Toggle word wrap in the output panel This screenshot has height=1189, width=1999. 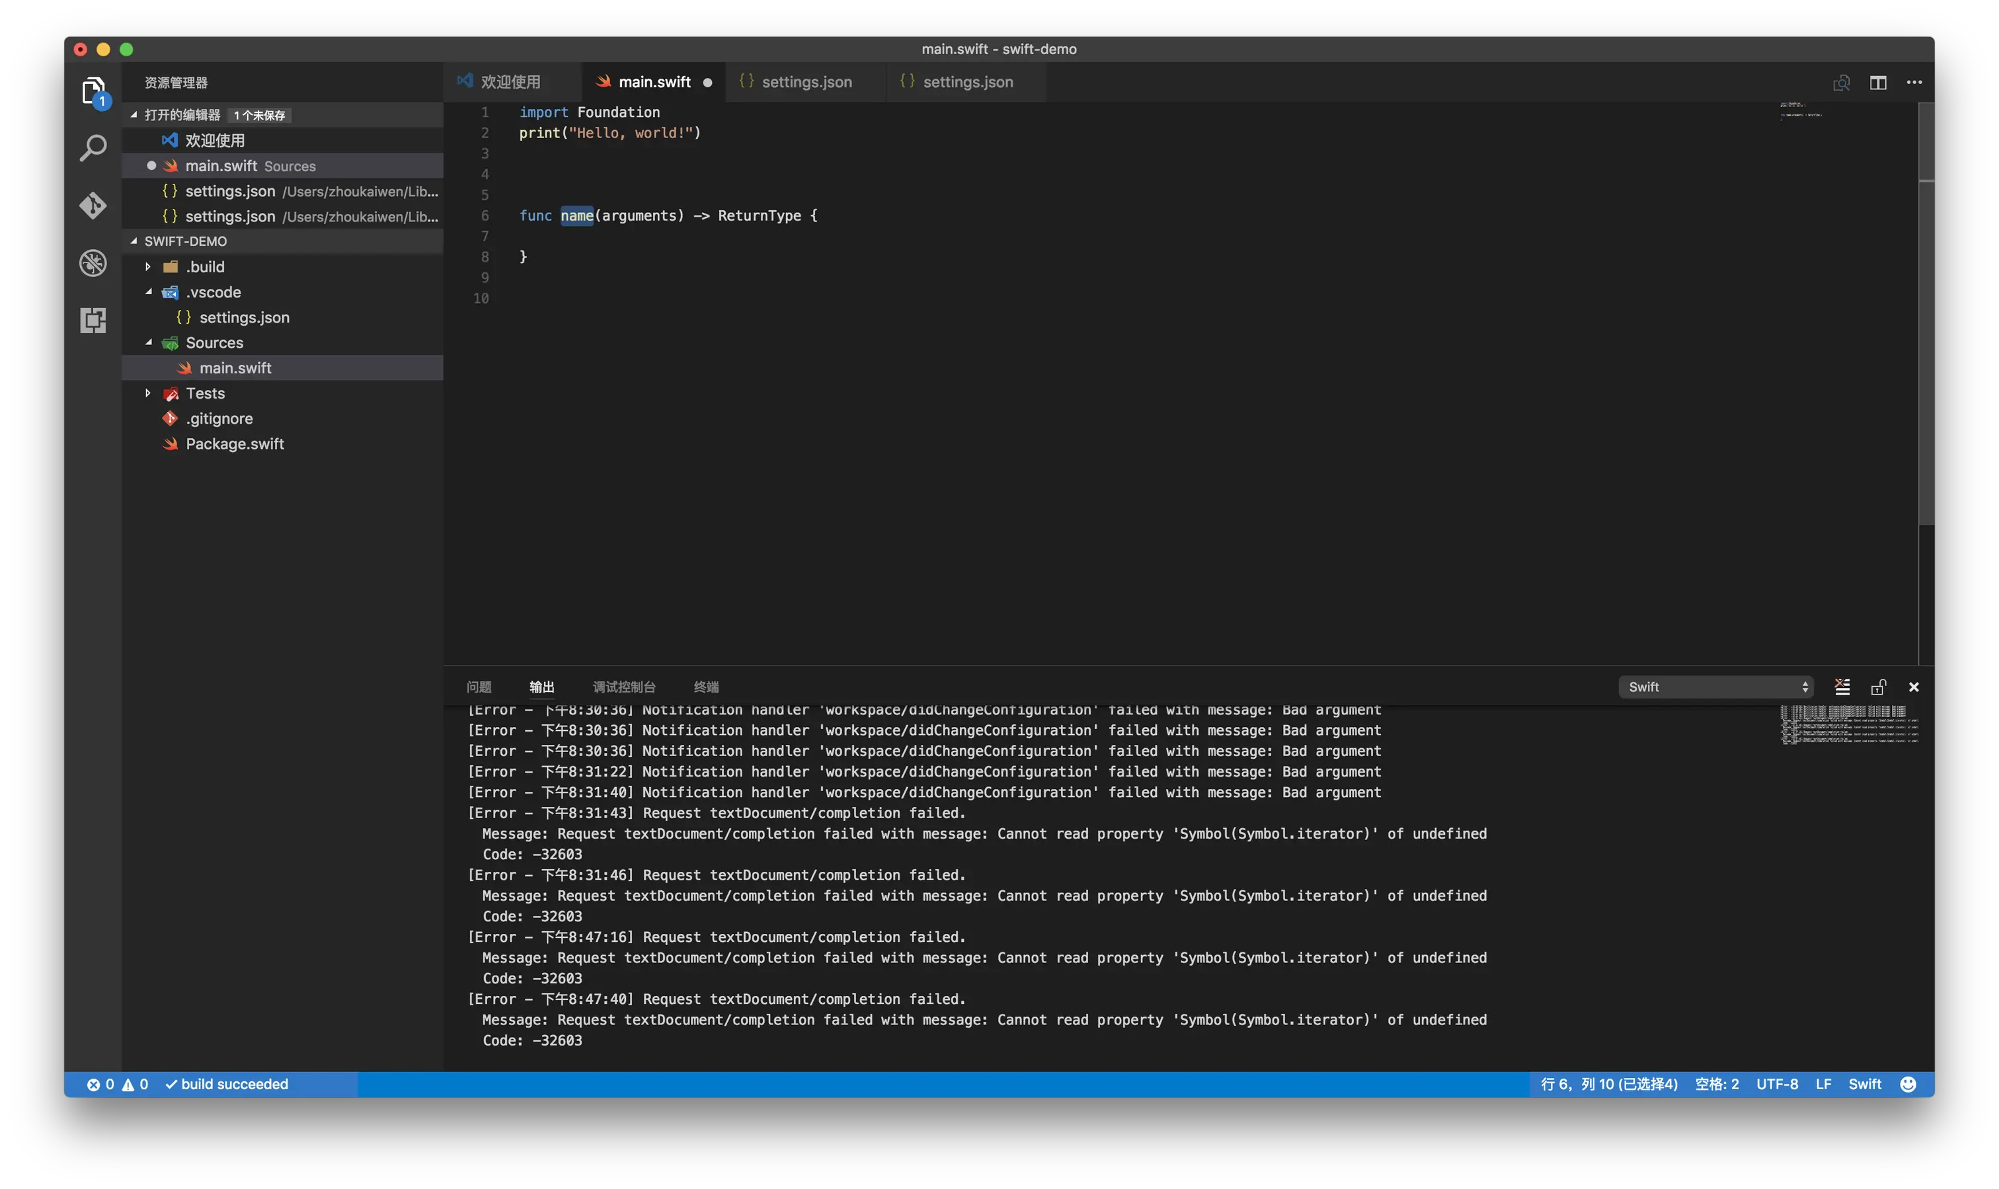[x=1842, y=687]
